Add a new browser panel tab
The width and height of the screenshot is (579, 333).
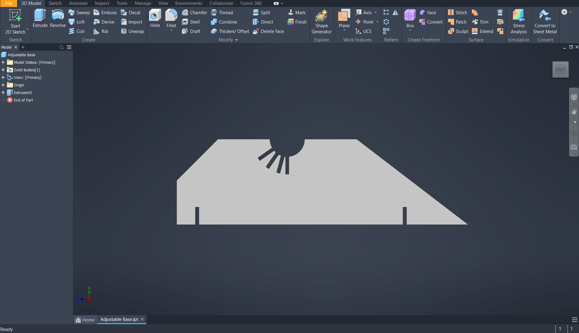click(23, 47)
